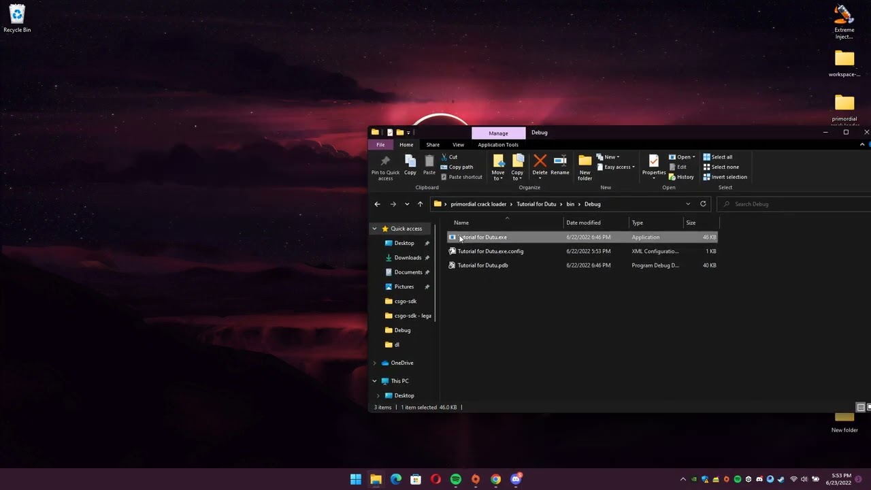Open the Recycle Bin desktop icon
The image size is (871, 490).
pyautogui.click(x=17, y=19)
